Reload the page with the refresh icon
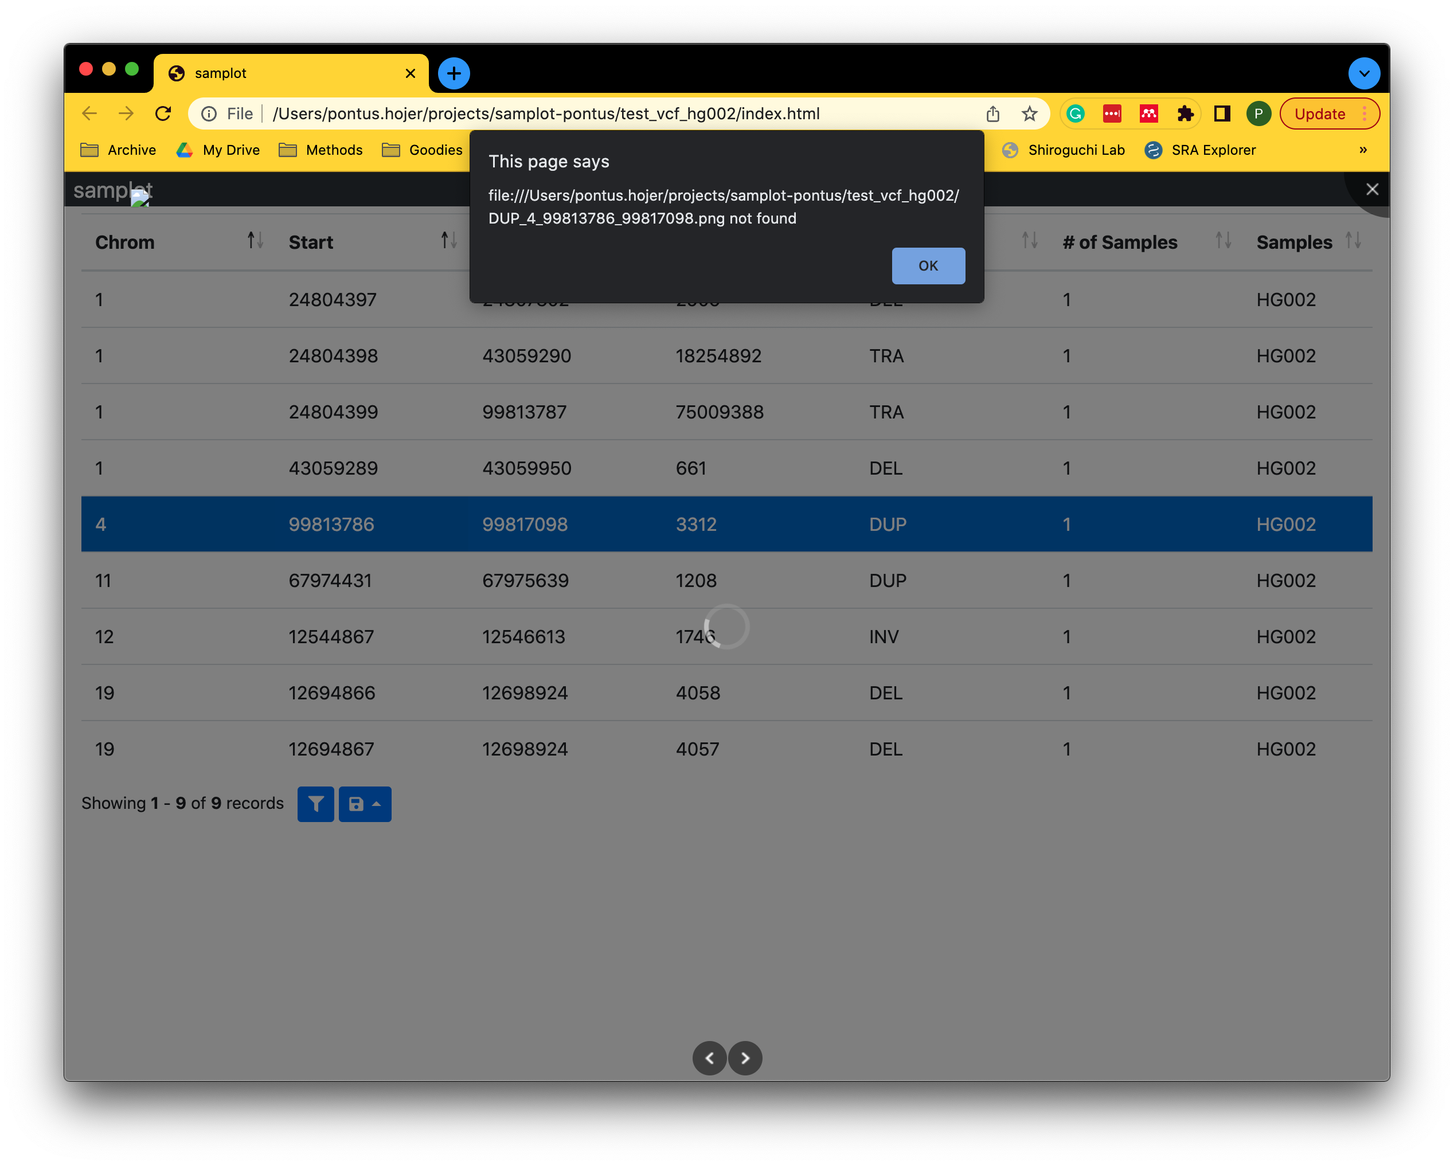This screenshot has height=1166, width=1454. coord(163,114)
